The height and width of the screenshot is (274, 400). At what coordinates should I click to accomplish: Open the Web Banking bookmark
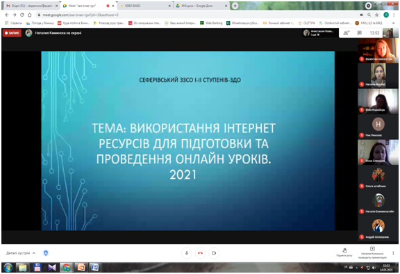pos(212,23)
